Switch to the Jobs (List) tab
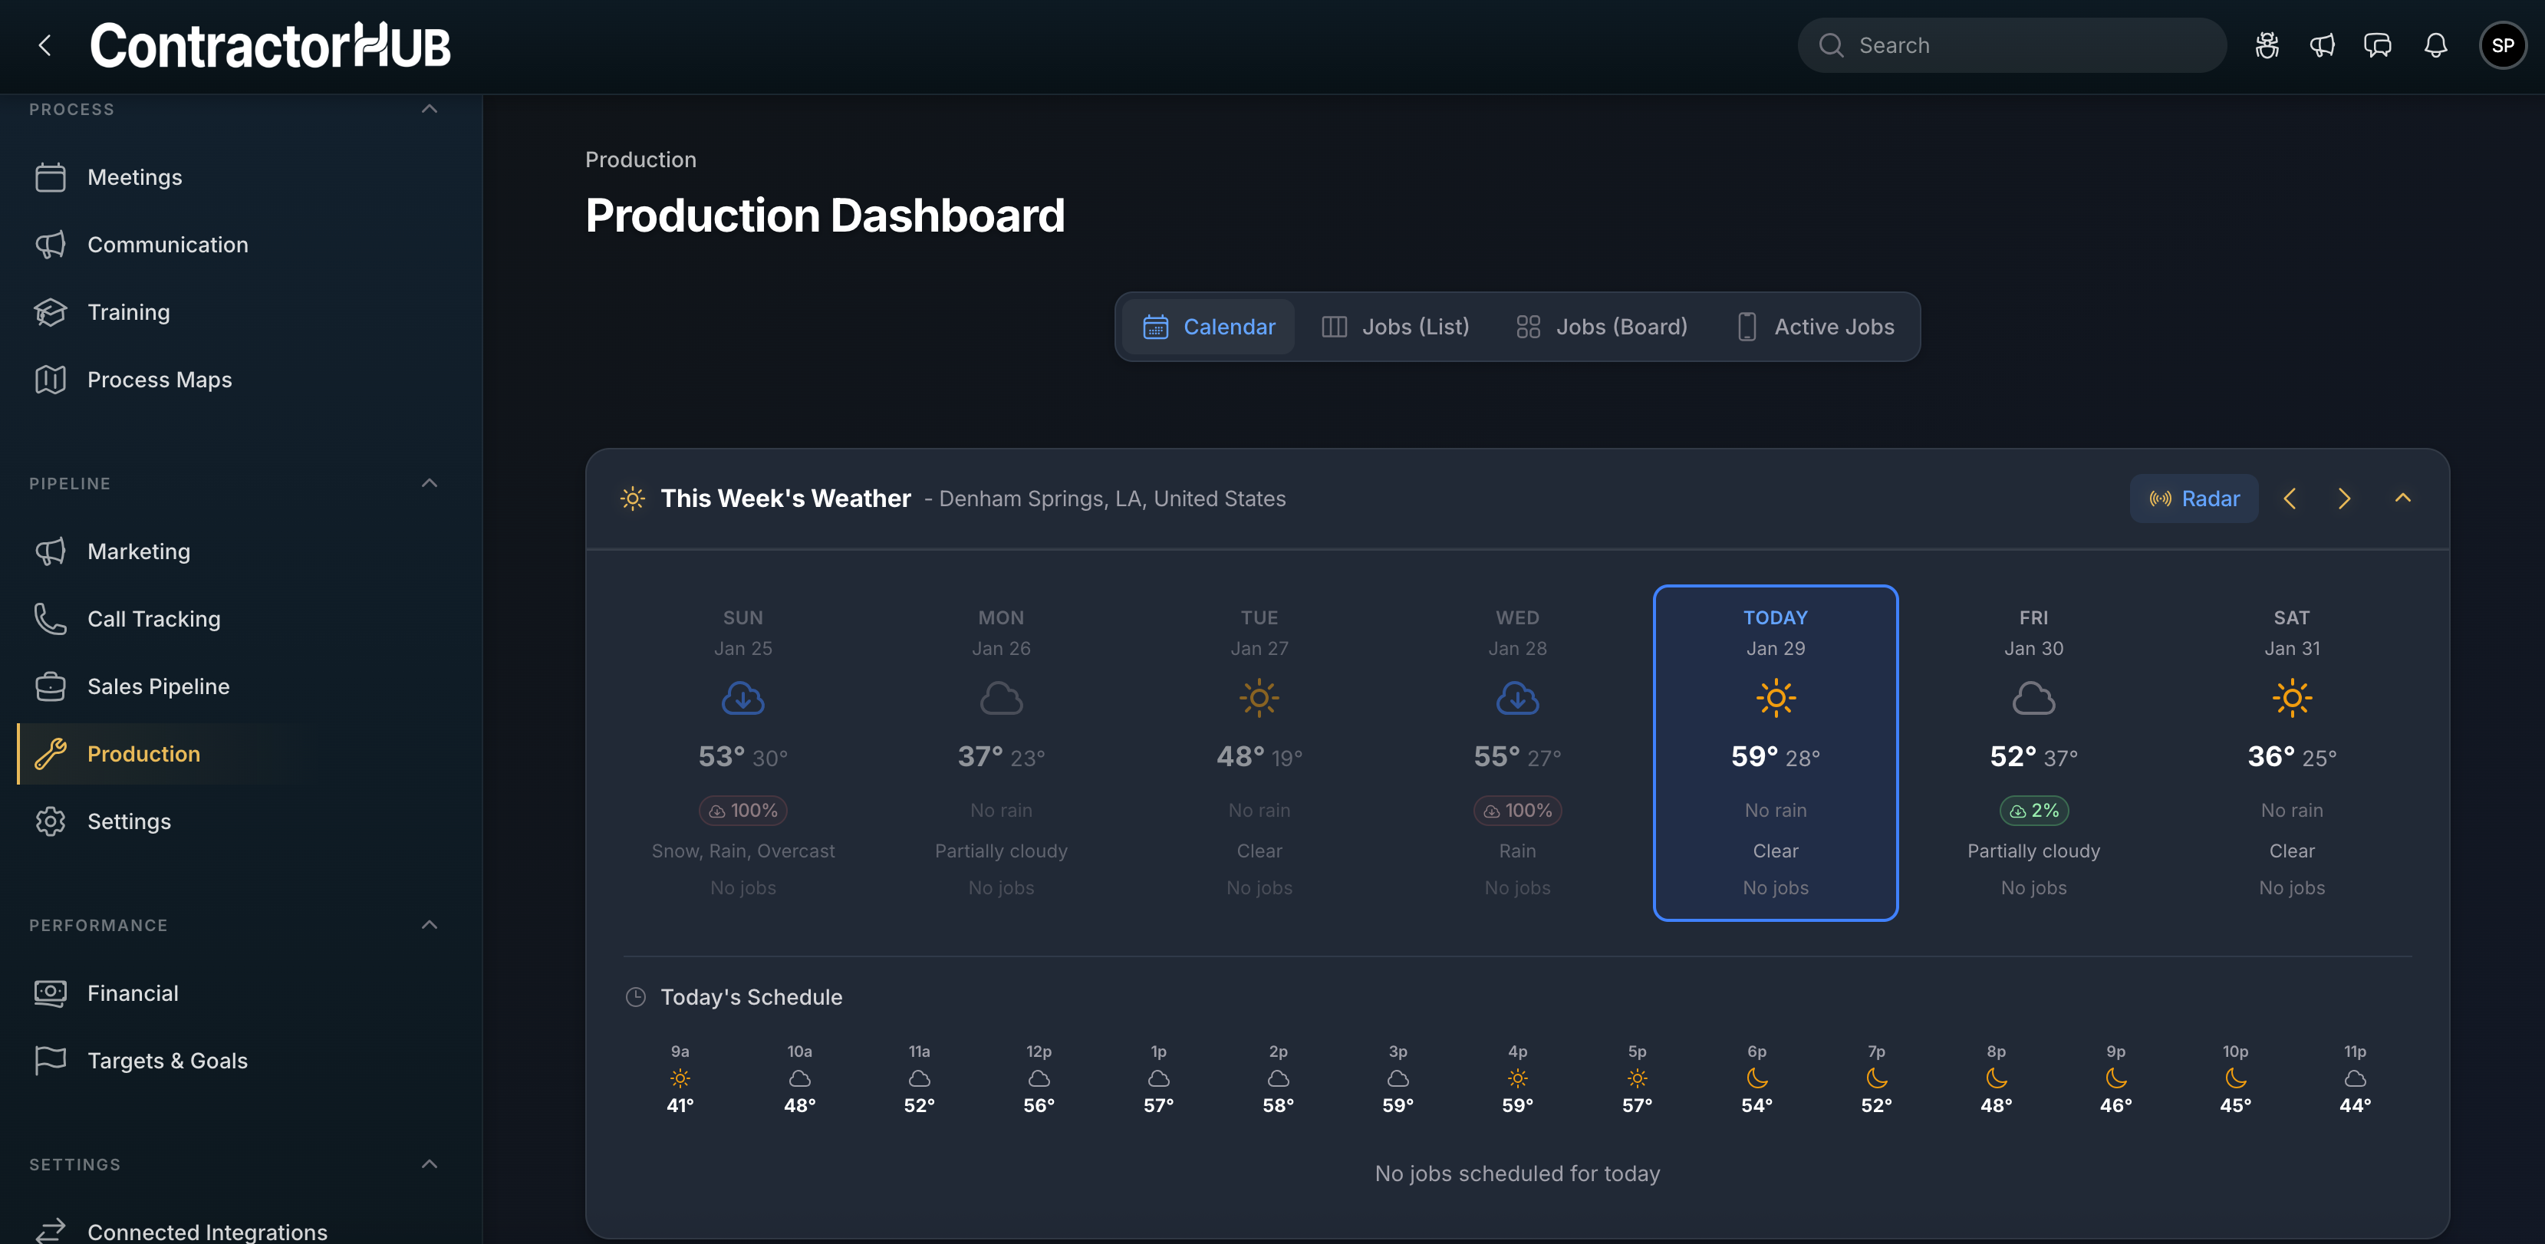 [1396, 326]
